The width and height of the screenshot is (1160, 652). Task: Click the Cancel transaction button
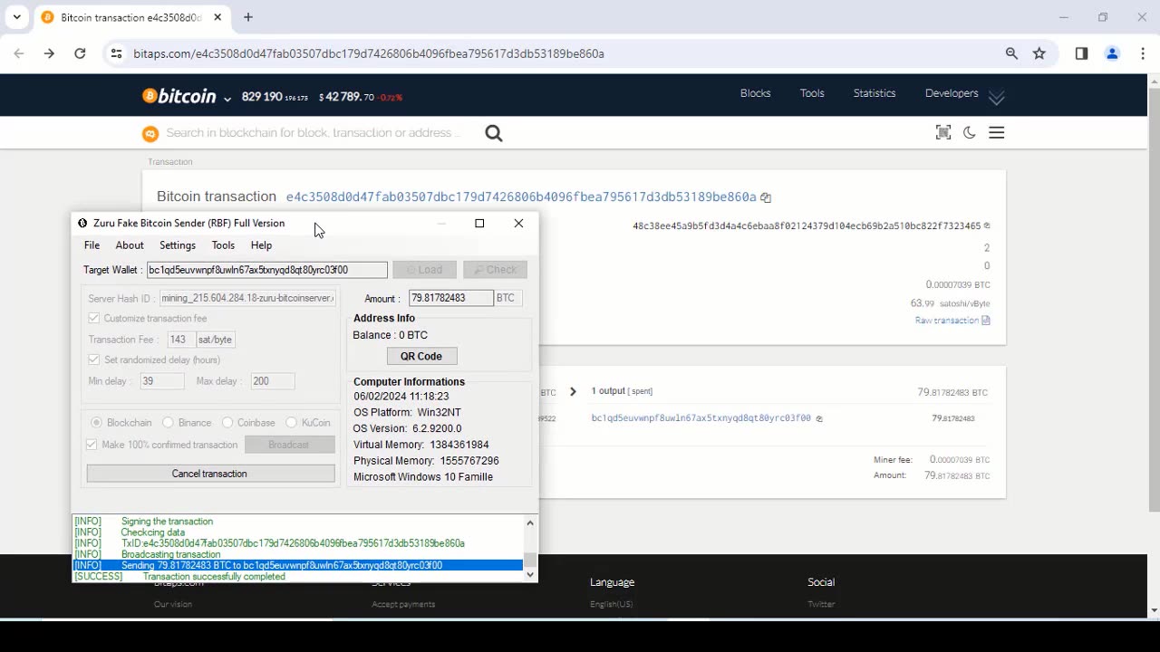click(210, 474)
